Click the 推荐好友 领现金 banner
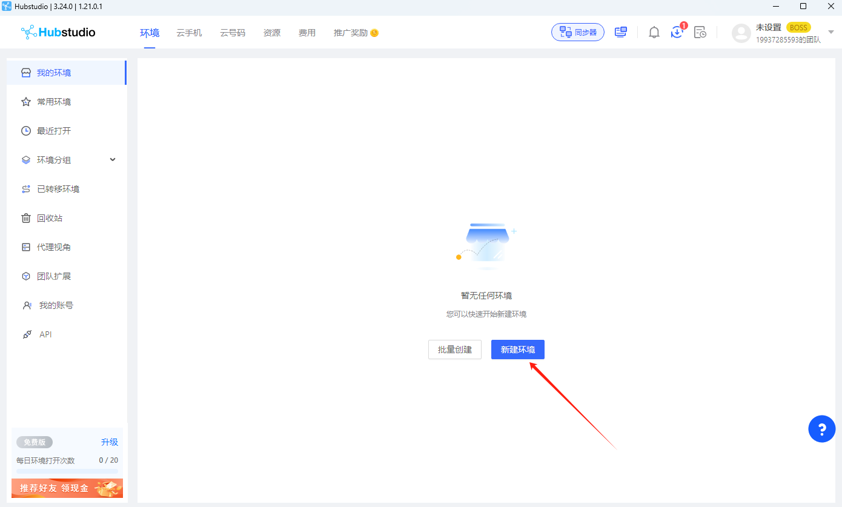The height and width of the screenshot is (507, 842). click(x=67, y=488)
